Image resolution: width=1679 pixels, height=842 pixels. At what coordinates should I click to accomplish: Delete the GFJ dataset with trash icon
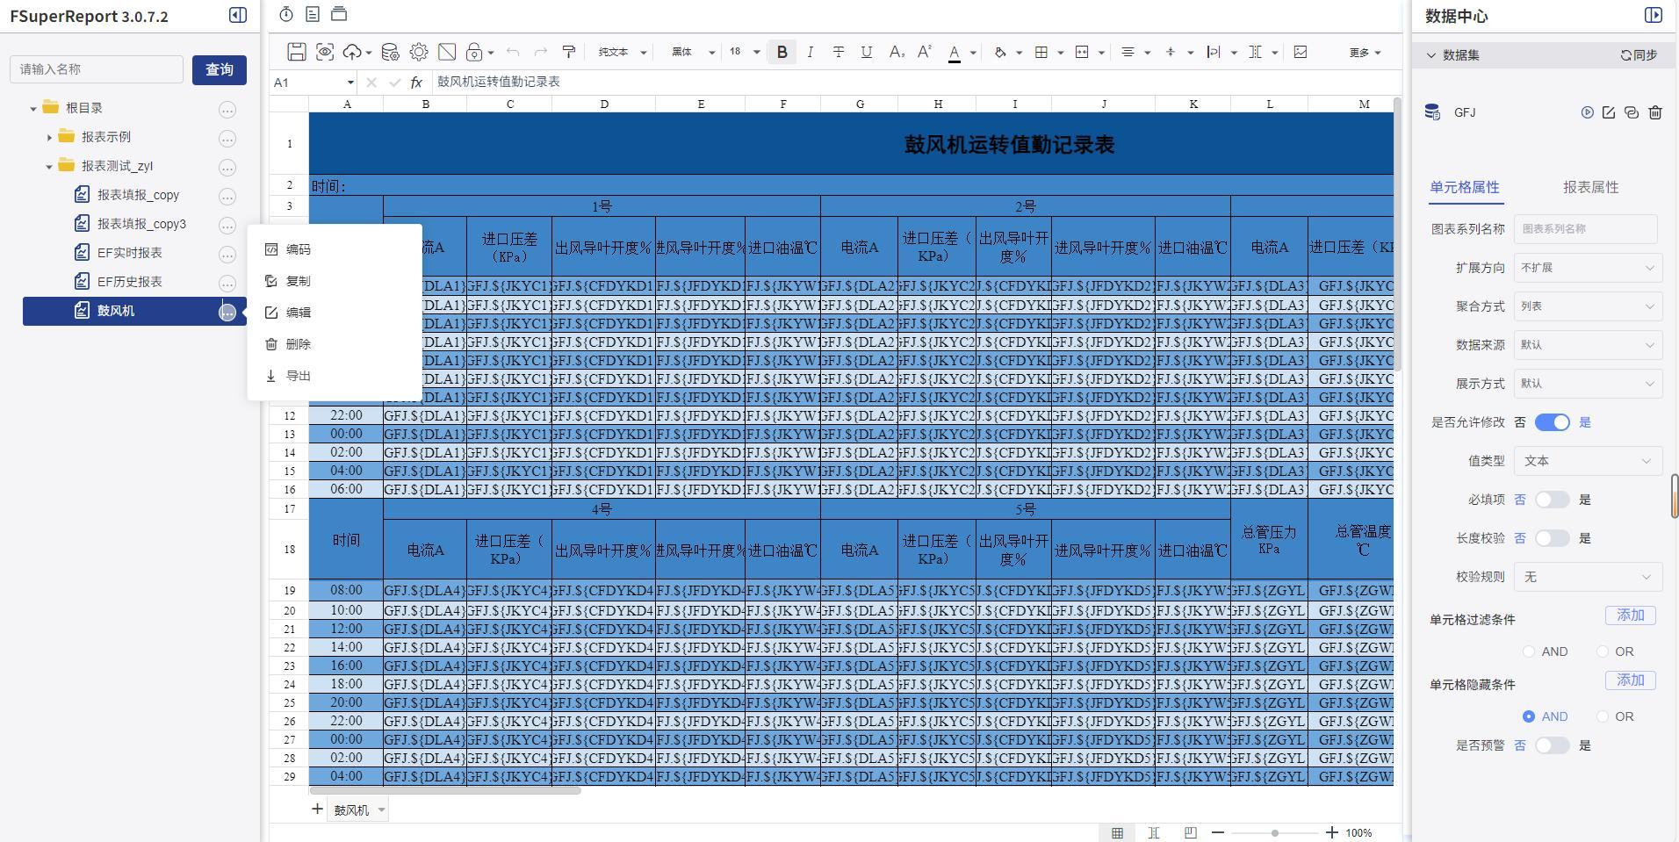(1655, 112)
